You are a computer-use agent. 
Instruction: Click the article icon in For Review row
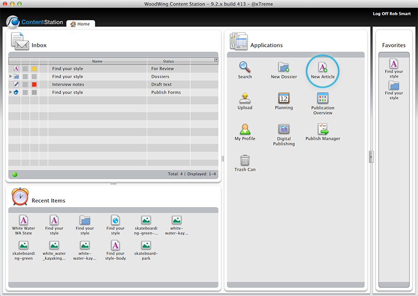click(16, 69)
